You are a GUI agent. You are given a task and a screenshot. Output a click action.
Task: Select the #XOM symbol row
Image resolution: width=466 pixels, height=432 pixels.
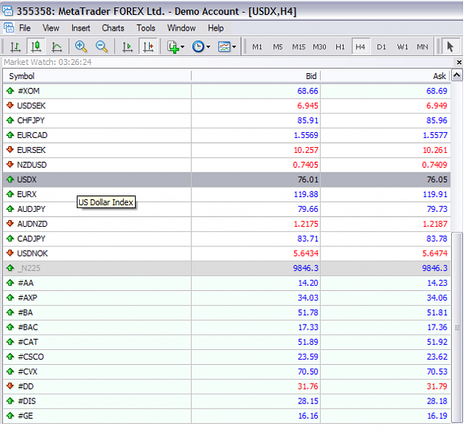pyautogui.click(x=227, y=91)
